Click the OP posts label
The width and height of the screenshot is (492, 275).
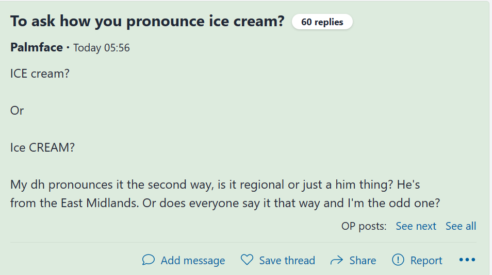(364, 226)
